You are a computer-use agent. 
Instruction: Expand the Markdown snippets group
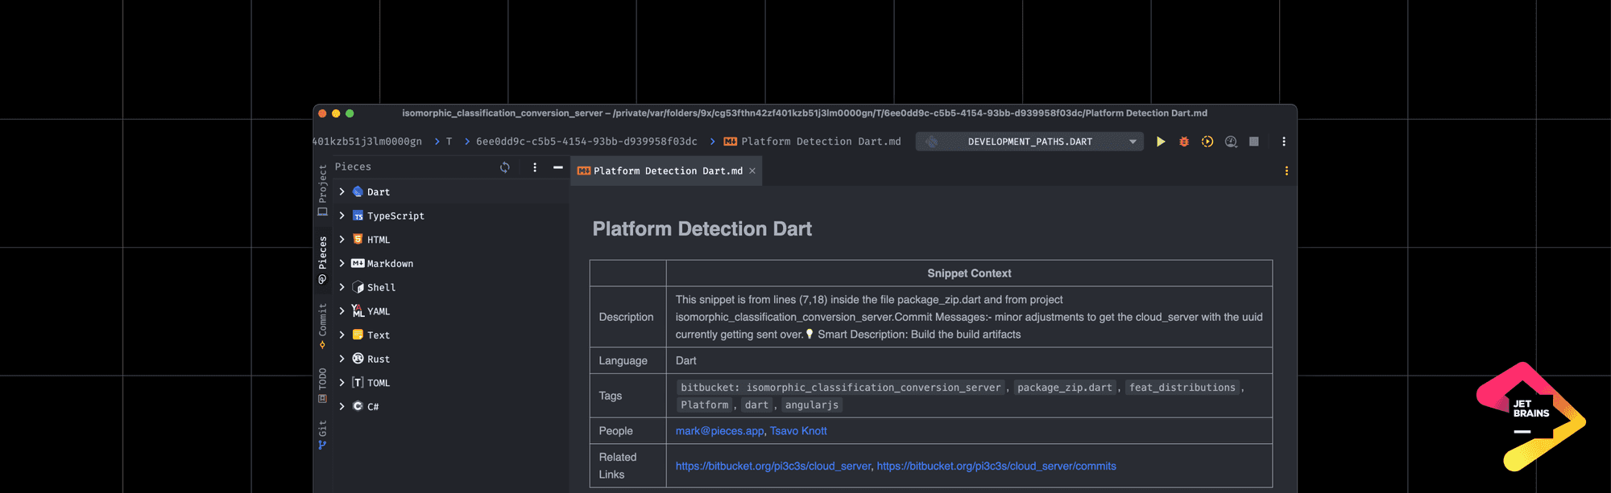click(x=342, y=263)
